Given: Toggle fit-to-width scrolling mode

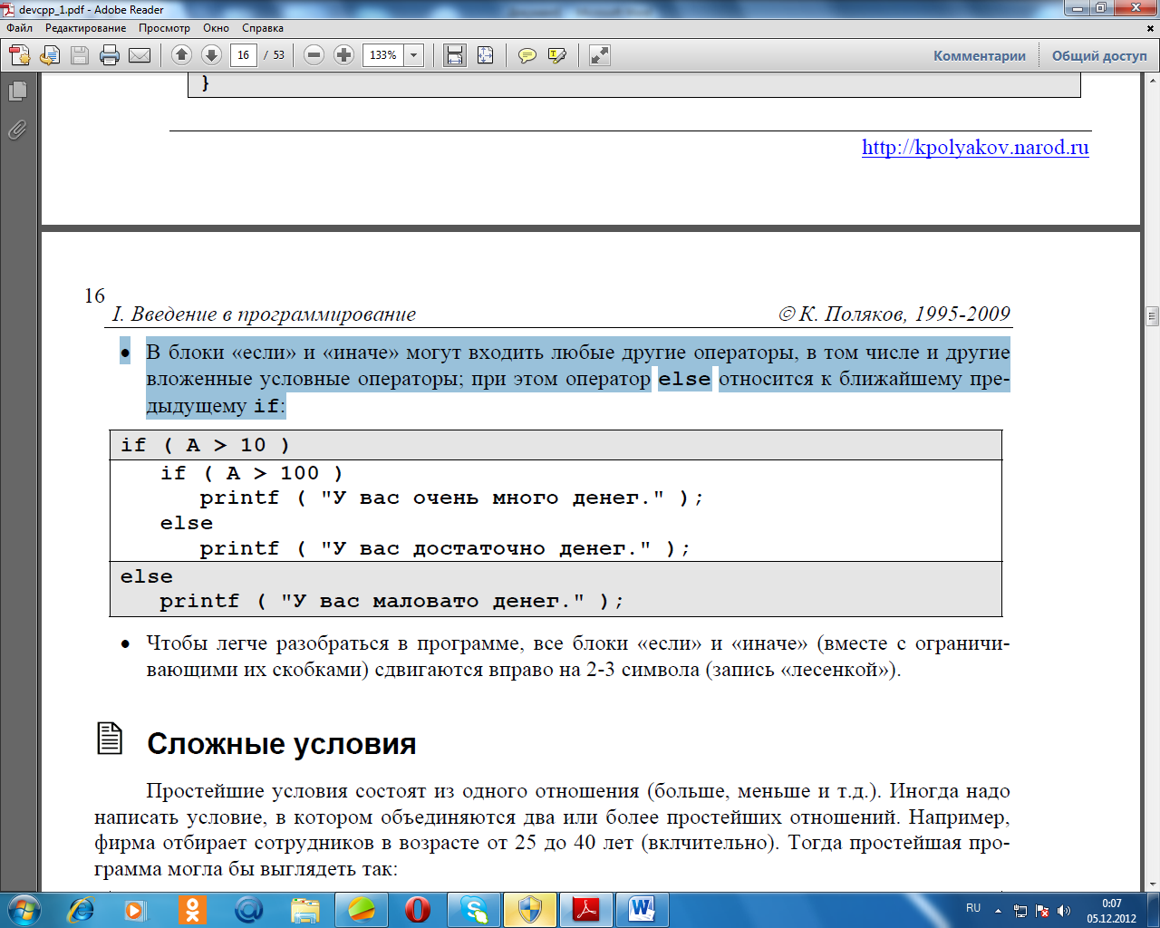Looking at the screenshot, I should [x=455, y=55].
